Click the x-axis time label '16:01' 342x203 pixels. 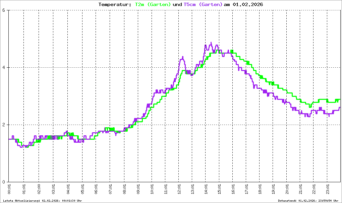[233, 189]
